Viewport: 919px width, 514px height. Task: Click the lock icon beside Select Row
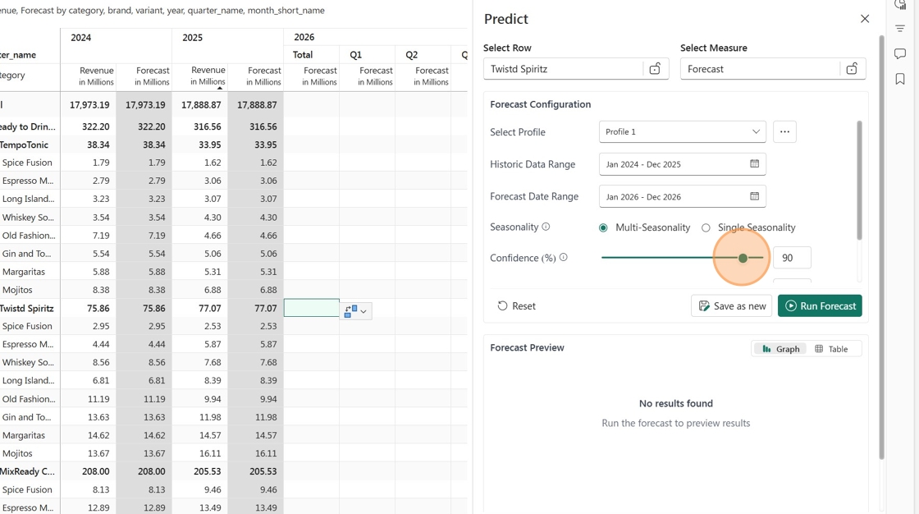655,69
